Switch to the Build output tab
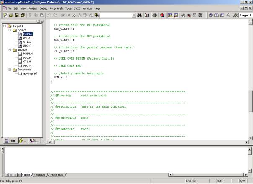Screen dimensions: 253x184 [27, 175]
